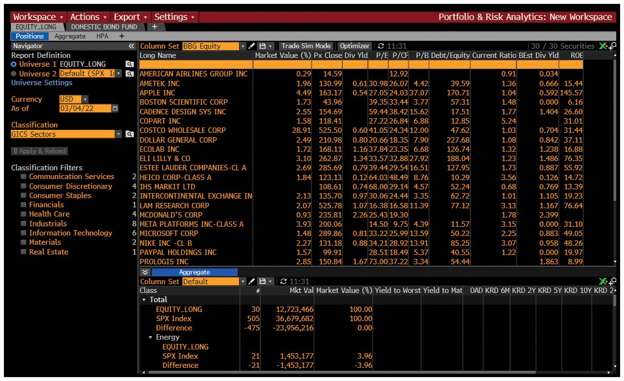Click the Excel export icon in the Positions panel
624x381 pixels.
[602, 46]
